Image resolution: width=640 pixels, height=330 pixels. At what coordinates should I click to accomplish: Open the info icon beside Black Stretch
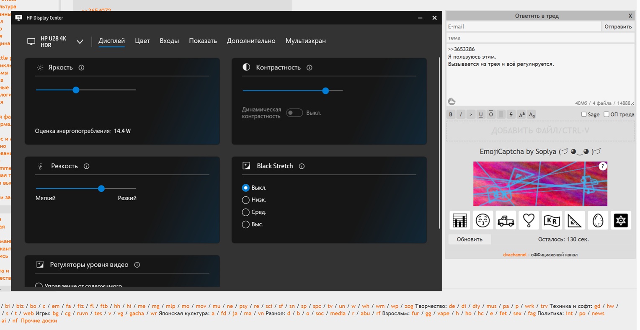point(302,166)
